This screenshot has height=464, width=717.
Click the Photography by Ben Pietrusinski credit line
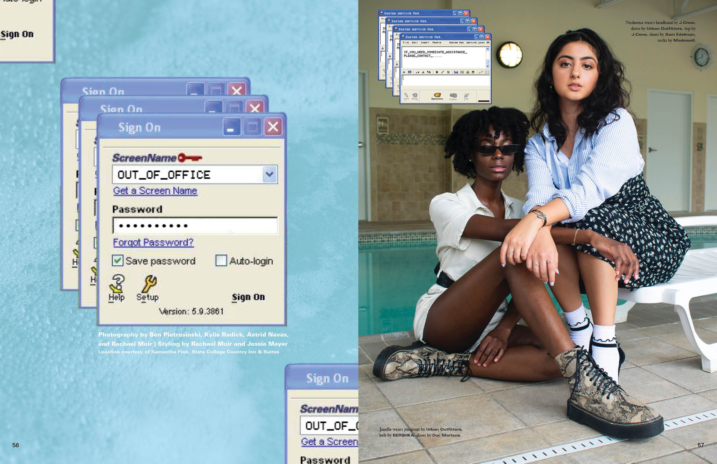pyautogui.click(x=193, y=335)
